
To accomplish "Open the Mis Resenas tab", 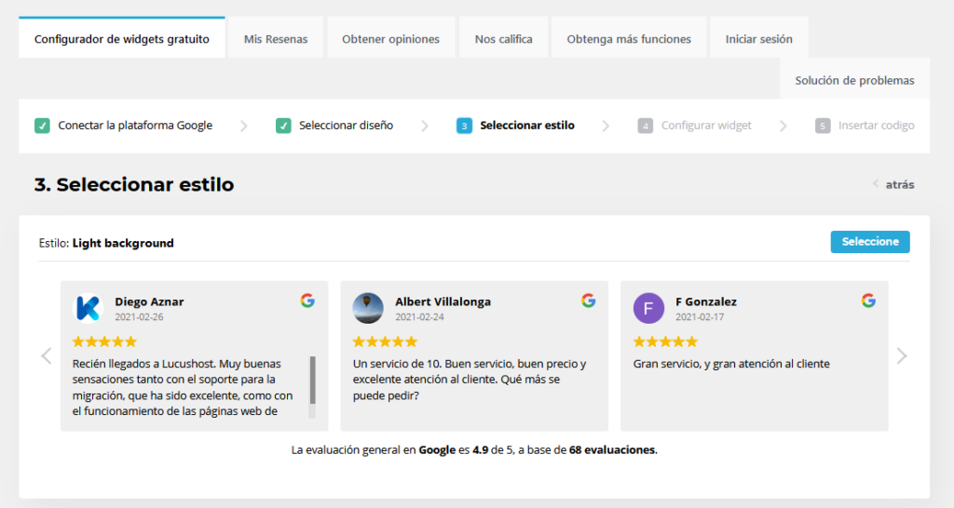I will (276, 39).
